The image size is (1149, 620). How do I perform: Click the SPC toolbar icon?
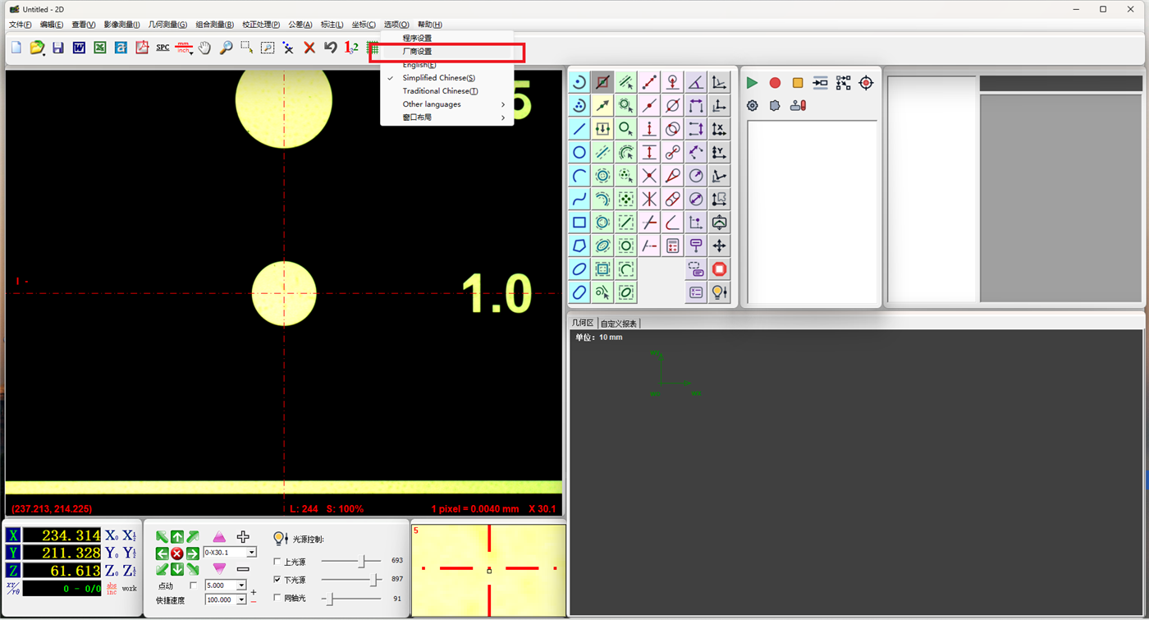[x=163, y=48]
